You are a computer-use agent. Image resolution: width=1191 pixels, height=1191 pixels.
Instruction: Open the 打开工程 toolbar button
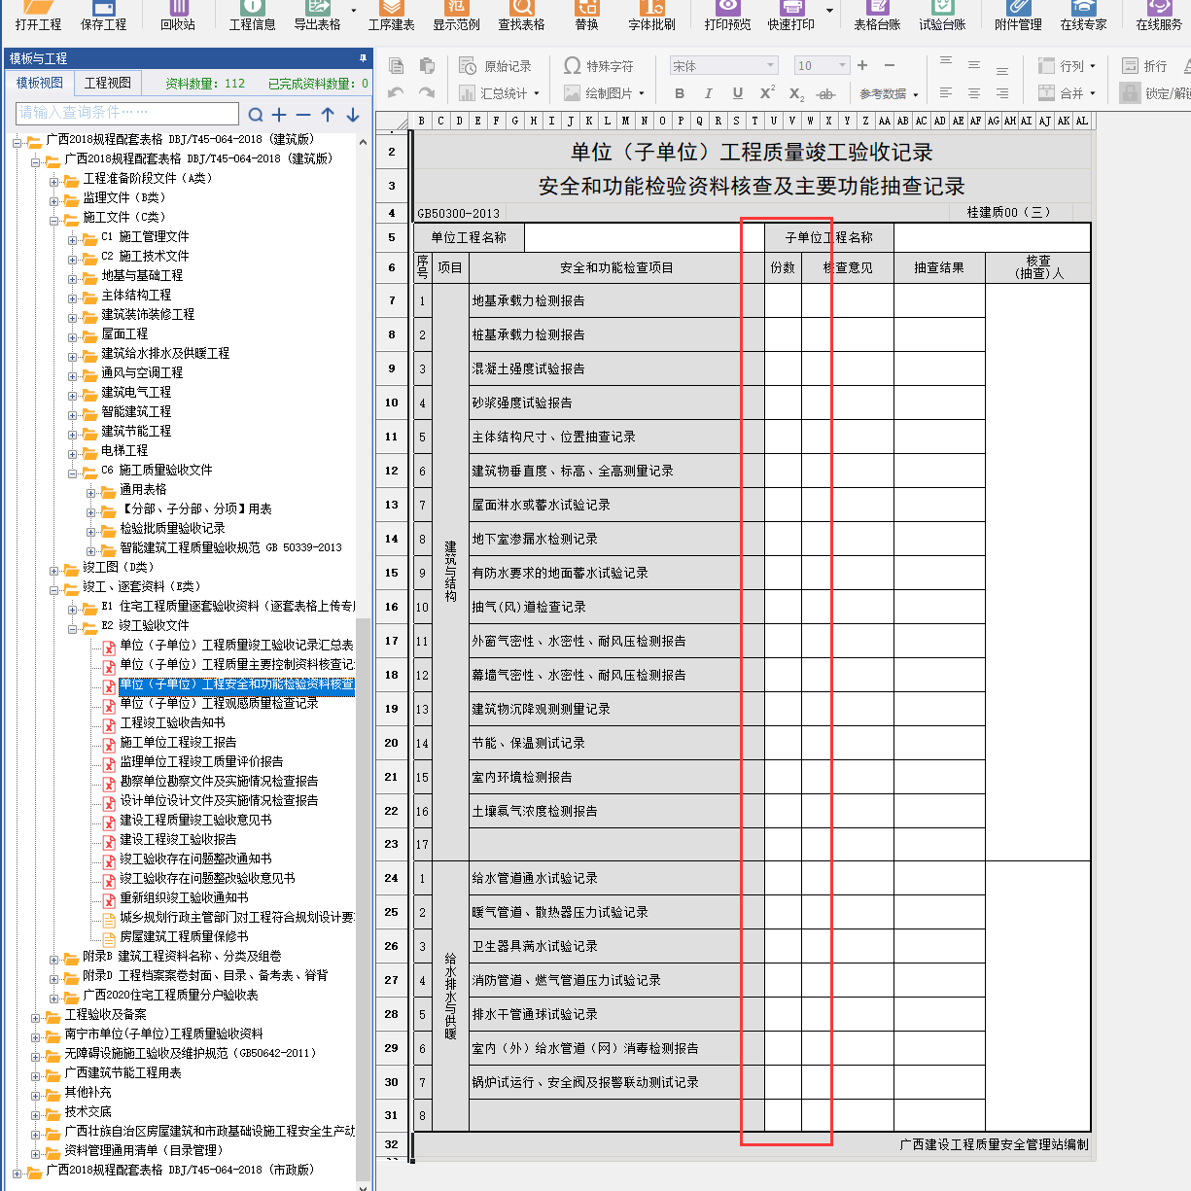pos(38,17)
